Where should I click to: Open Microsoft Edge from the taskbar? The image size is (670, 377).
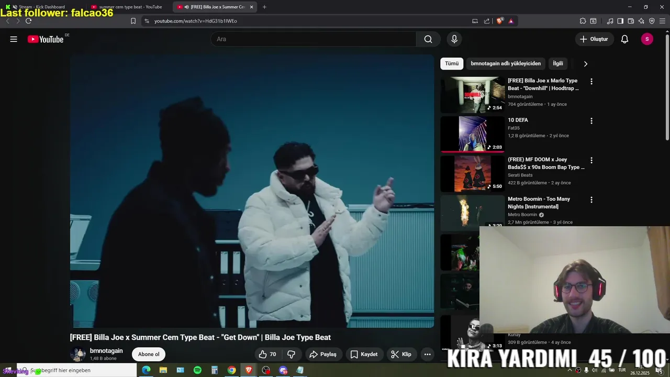point(146,370)
